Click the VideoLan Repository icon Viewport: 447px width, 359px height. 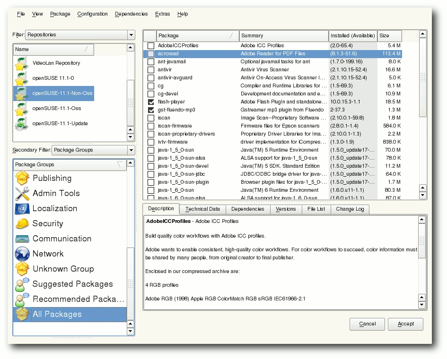click(22, 63)
